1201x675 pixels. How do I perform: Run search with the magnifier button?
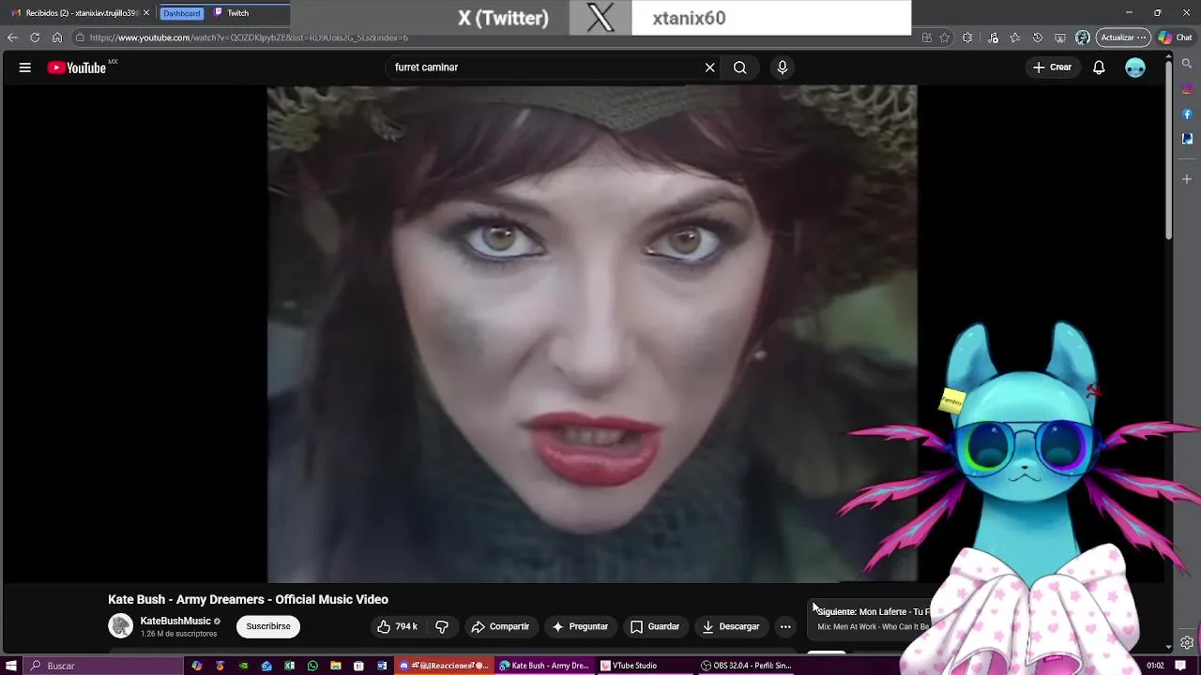click(x=740, y=67)
